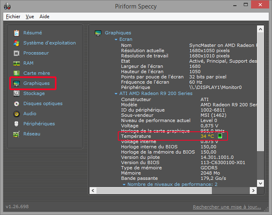Viewport: 272px width, 215px height.
Task: Click the RAM memory stick icon
Action: (17, 63)
